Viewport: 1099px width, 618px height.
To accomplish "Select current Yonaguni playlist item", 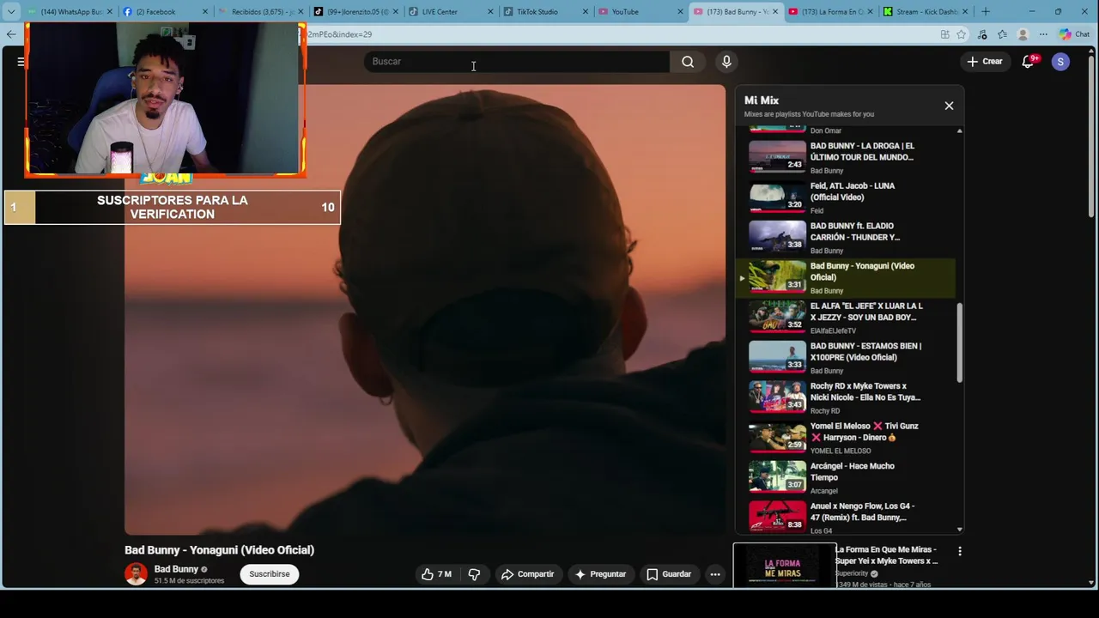I will point(845,277).
